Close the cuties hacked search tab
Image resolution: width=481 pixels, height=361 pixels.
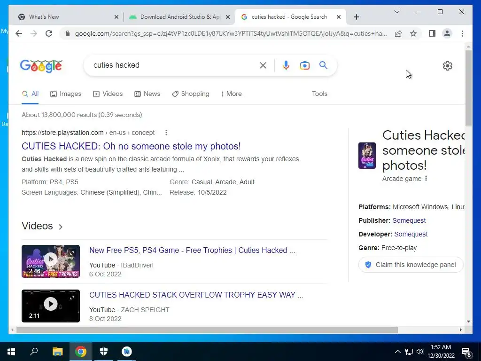[338, 17]
